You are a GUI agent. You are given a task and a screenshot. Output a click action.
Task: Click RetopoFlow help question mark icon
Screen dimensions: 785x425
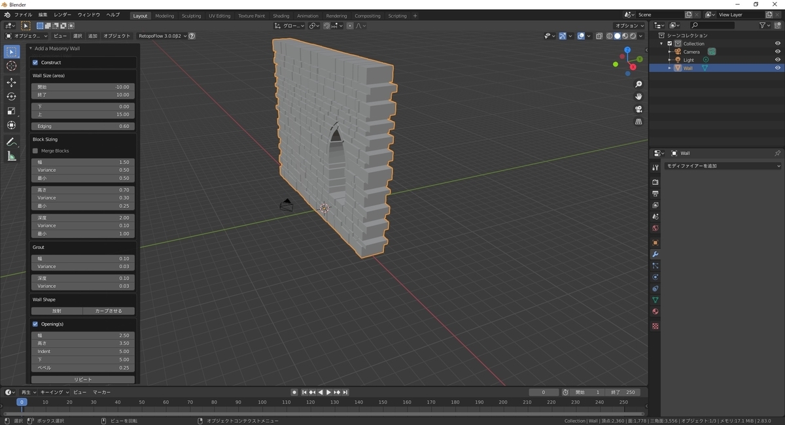pos(192,36)
